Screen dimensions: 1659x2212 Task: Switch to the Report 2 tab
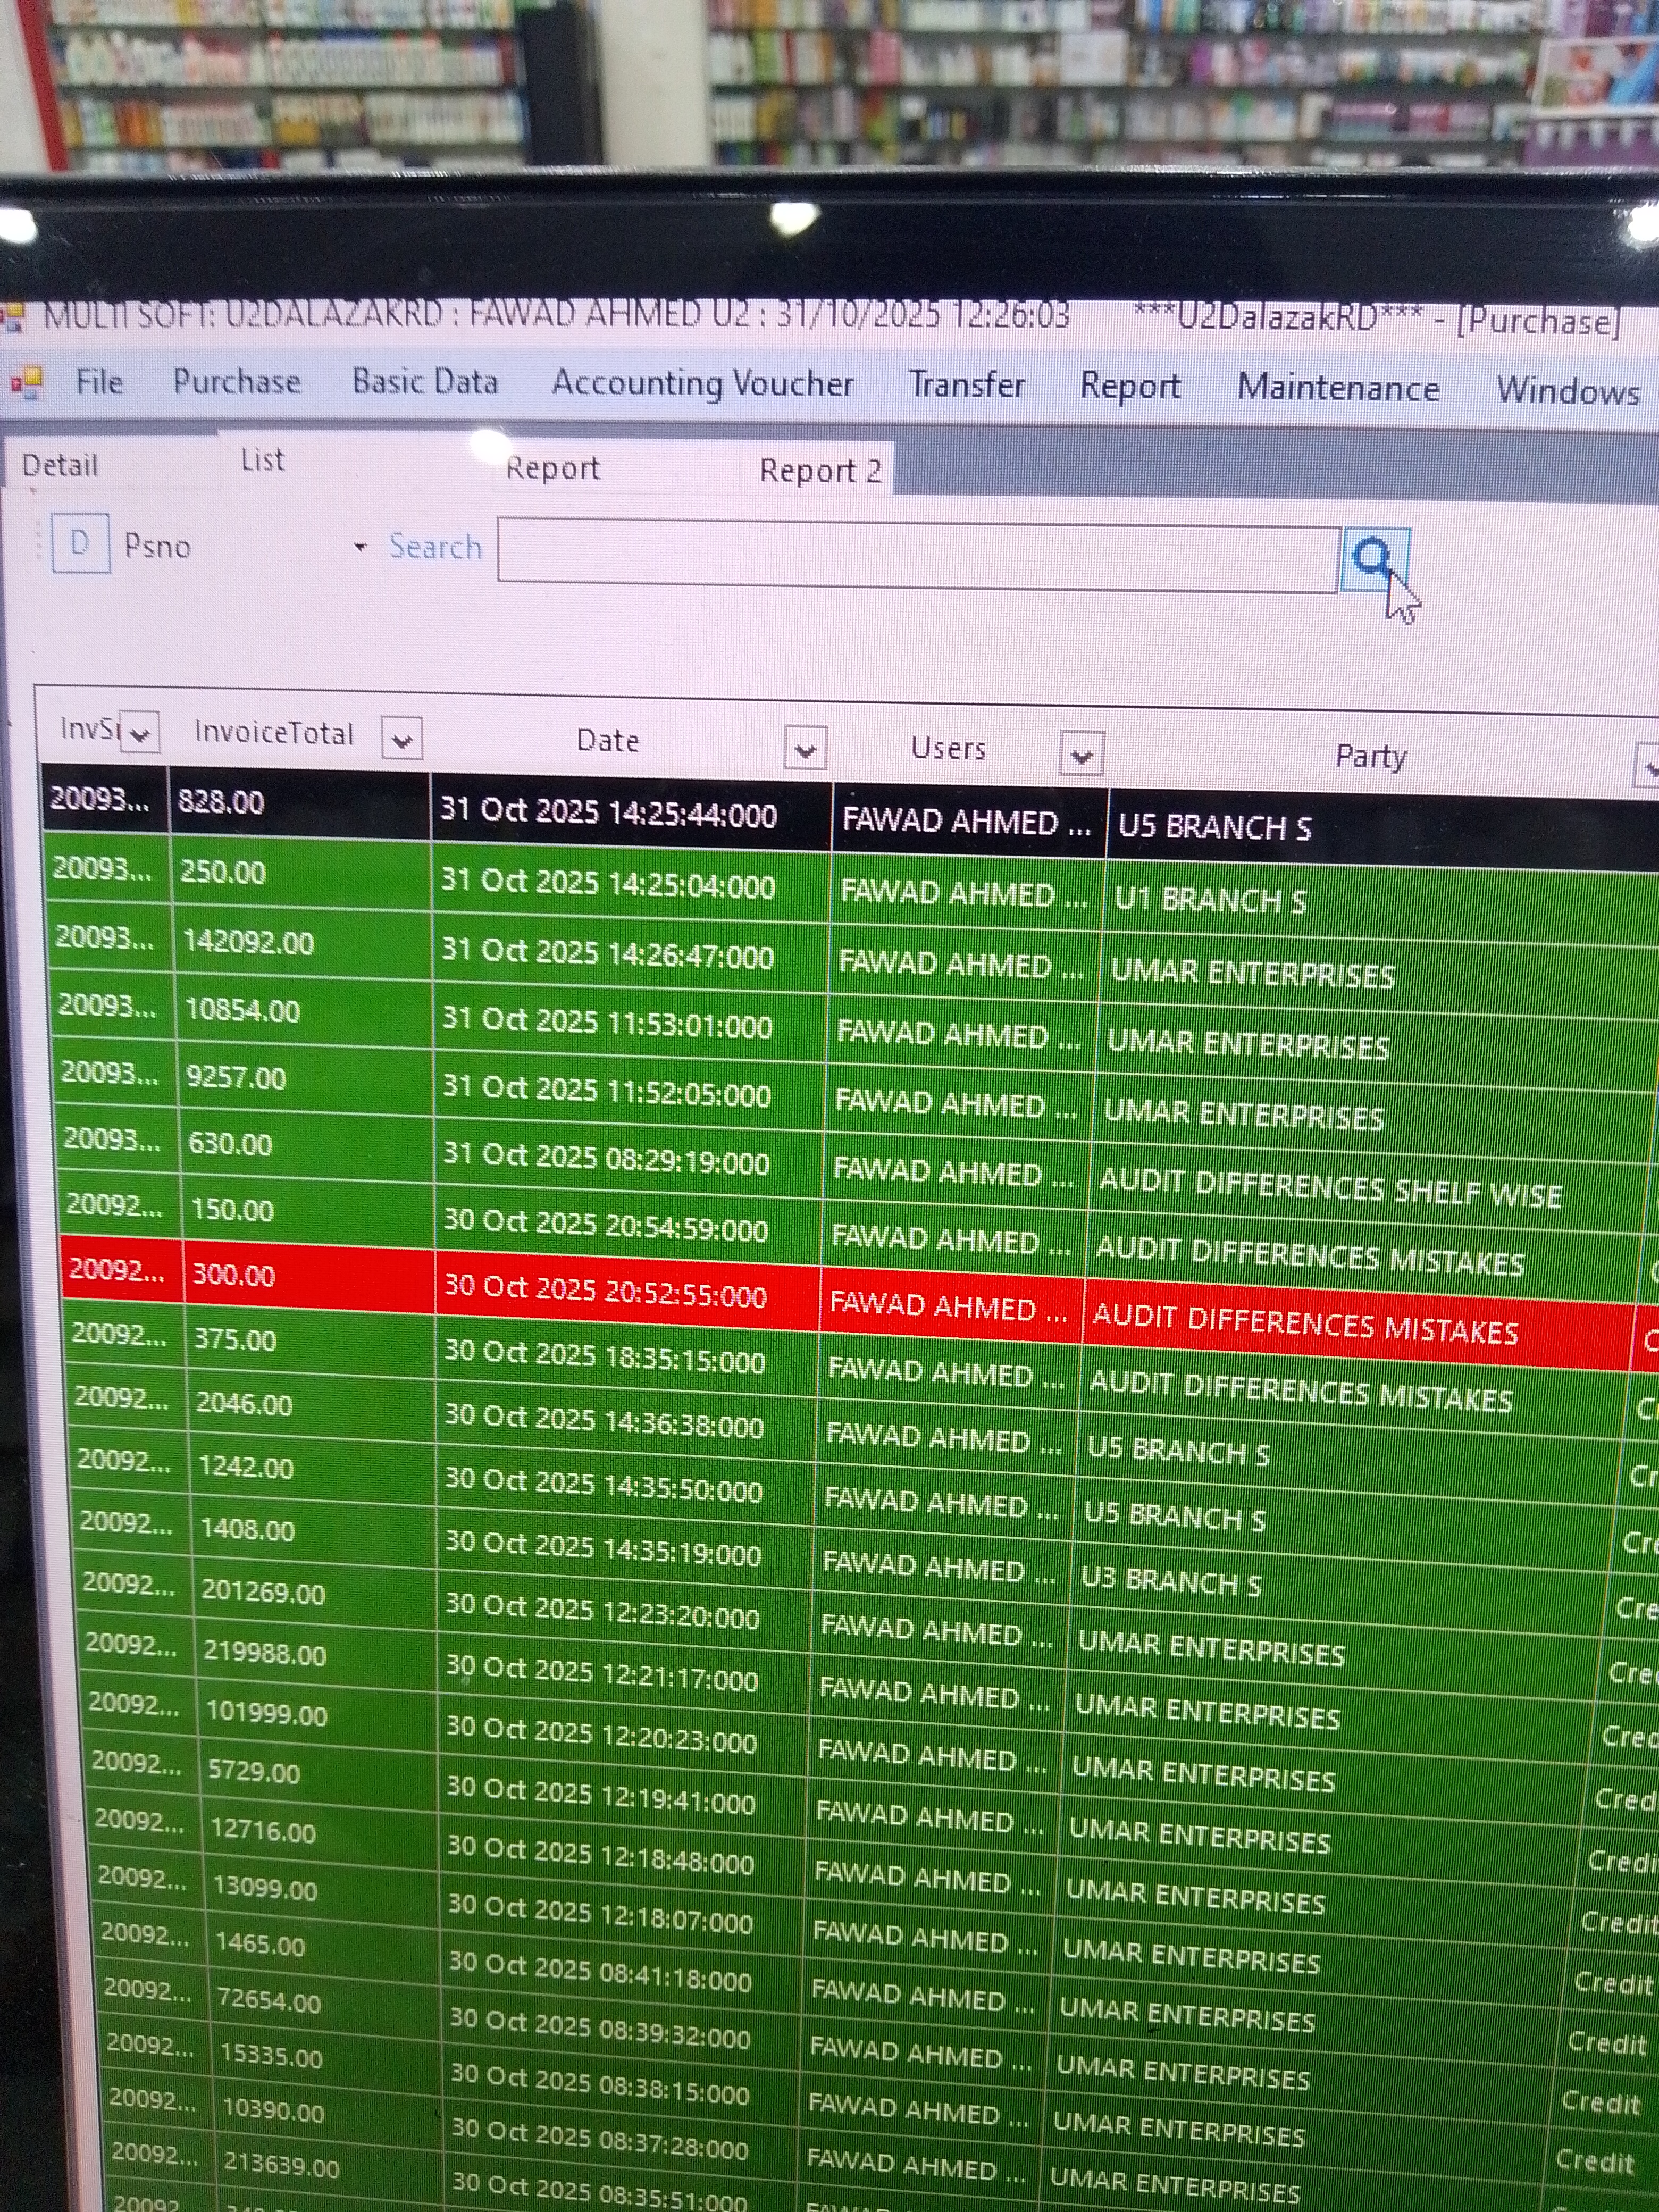pyautogui.click(x=819, y=470)
